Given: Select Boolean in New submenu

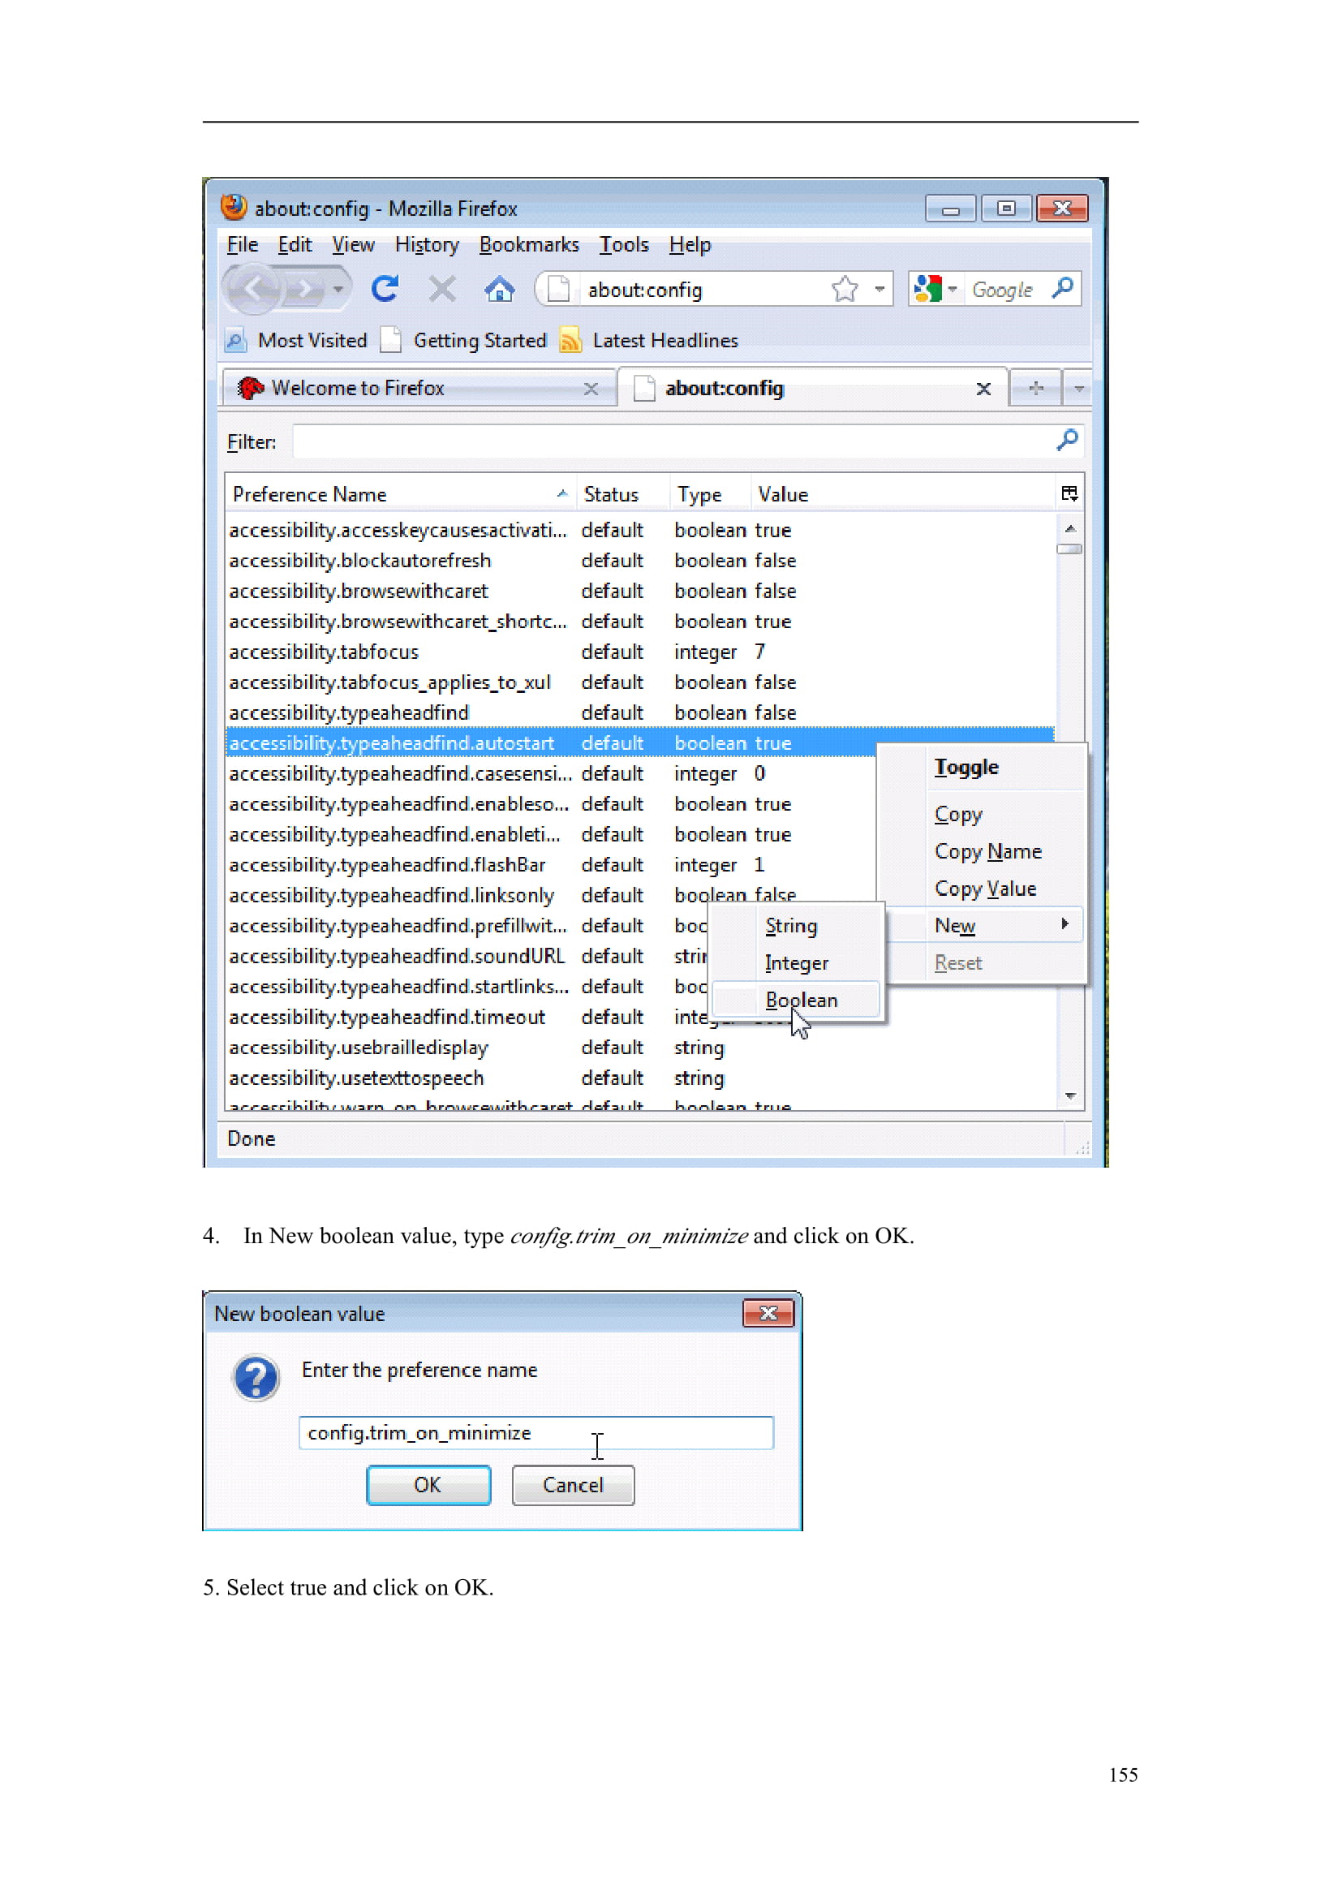Looking at the screenshot, I should click(x=796, y=1000).
